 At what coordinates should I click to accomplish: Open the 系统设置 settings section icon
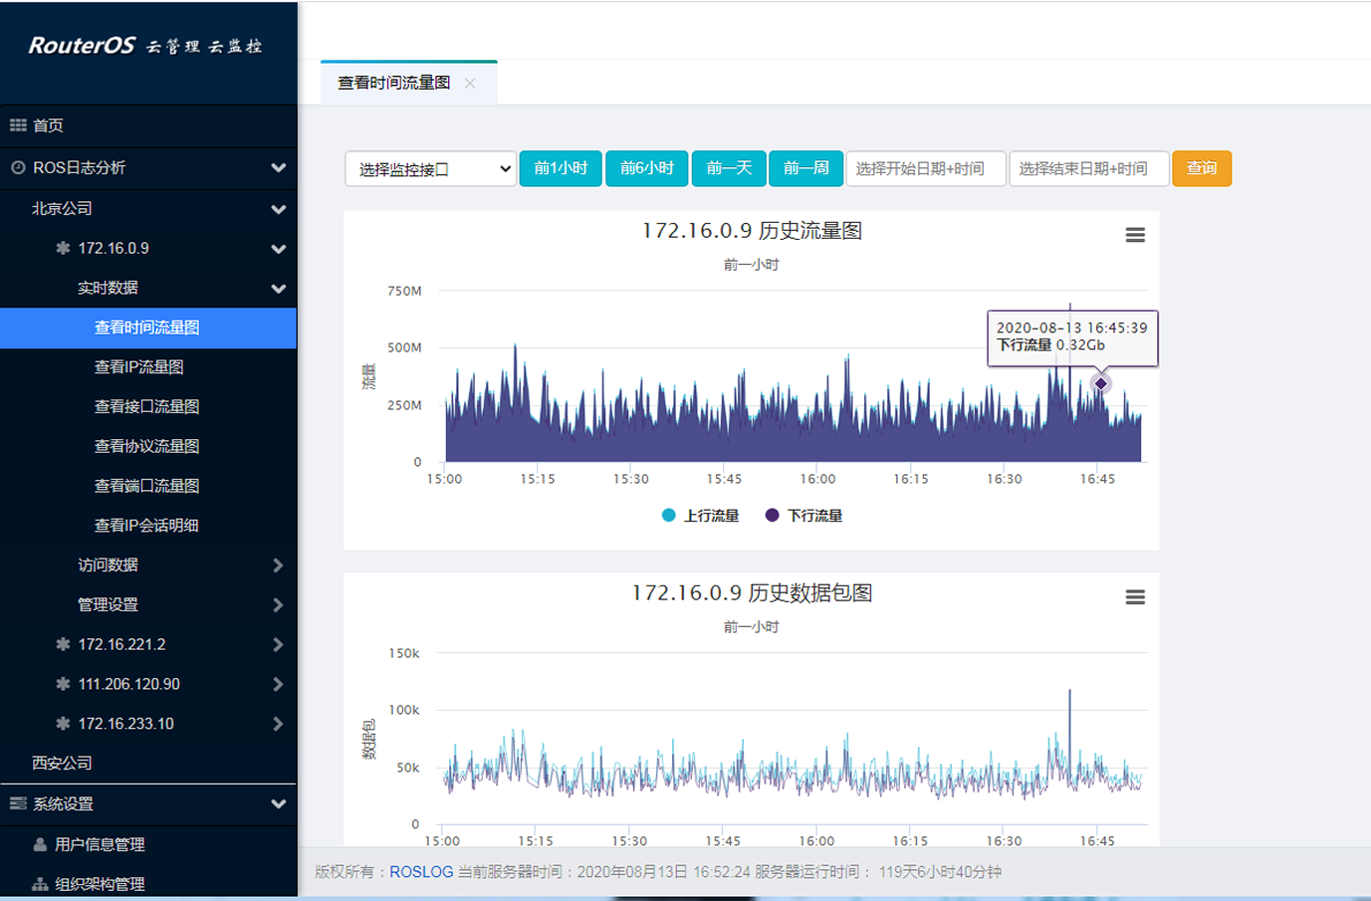pos(18,803)
